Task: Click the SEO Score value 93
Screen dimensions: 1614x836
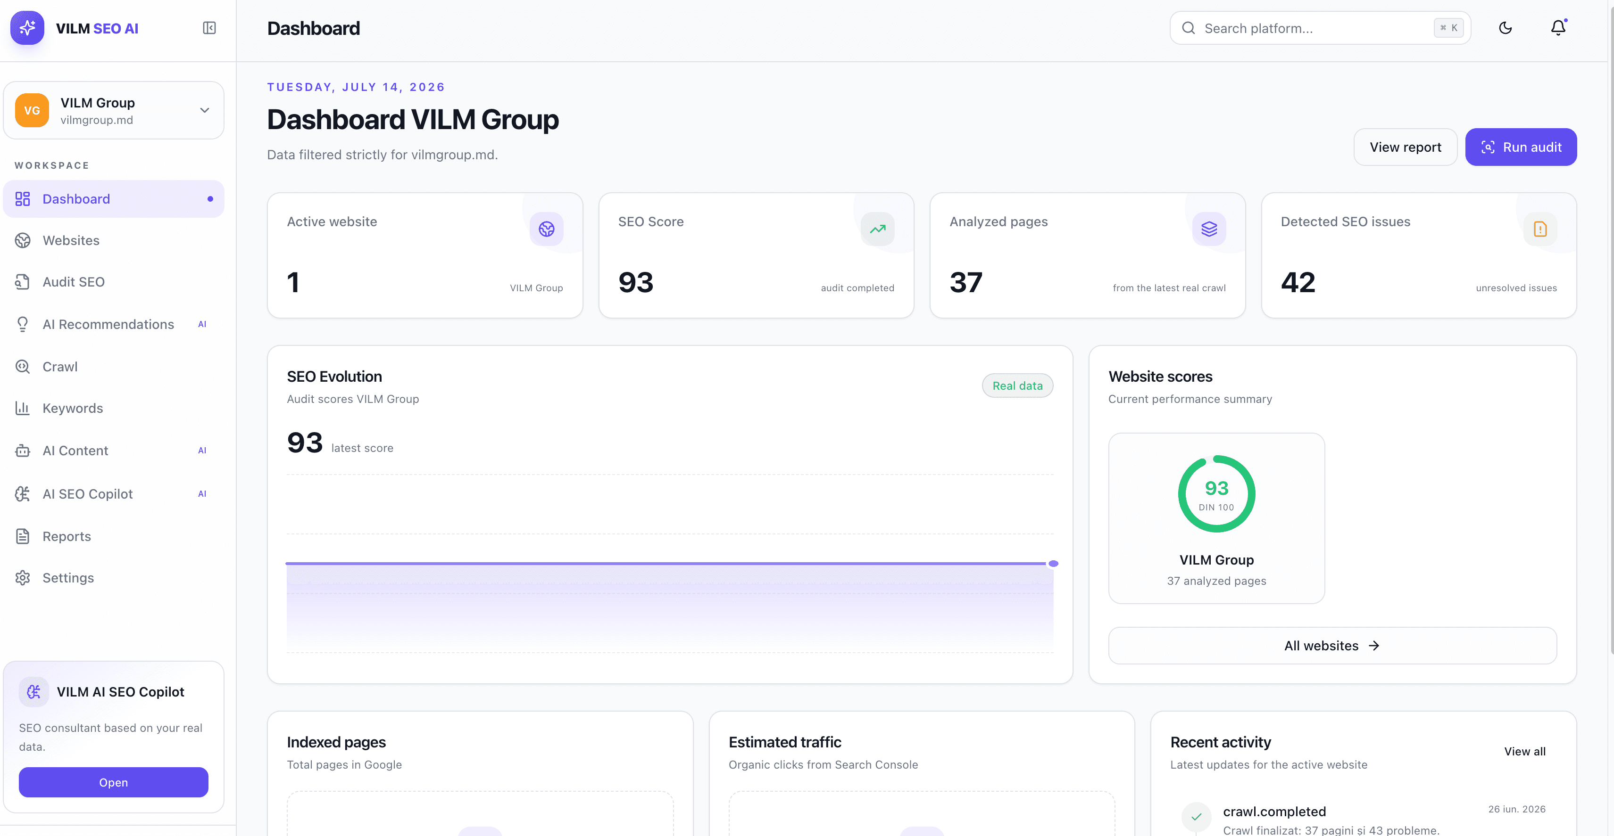Action: tap(635, 282)
